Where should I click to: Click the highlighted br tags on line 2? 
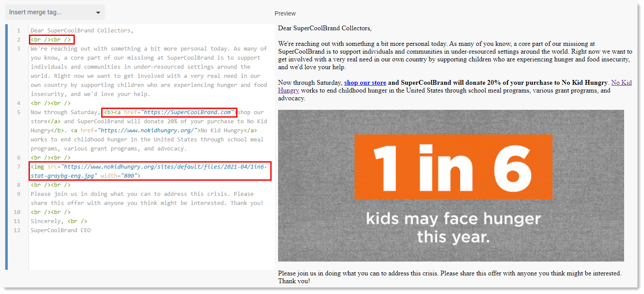(51, 39)
